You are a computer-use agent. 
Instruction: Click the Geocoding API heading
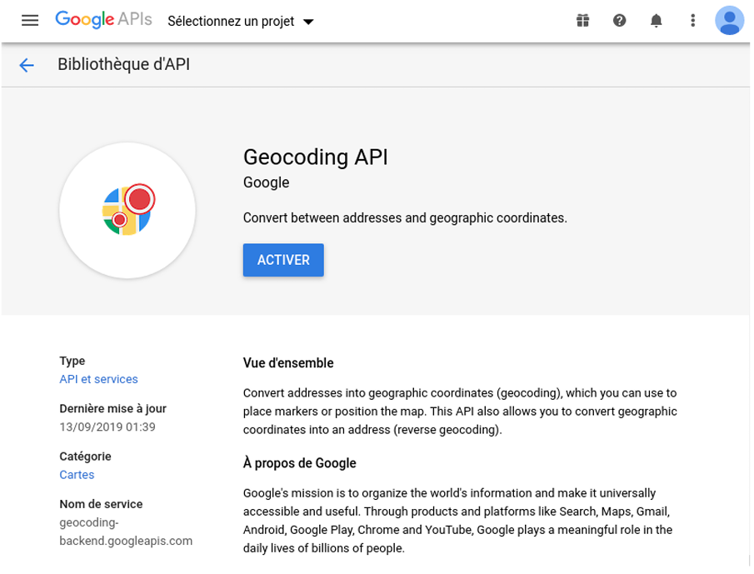[x=316, y=157]
